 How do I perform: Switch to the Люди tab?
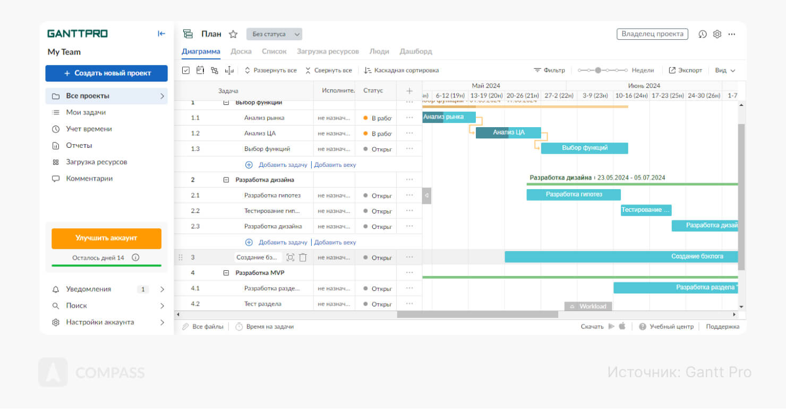tap(379, 51)
